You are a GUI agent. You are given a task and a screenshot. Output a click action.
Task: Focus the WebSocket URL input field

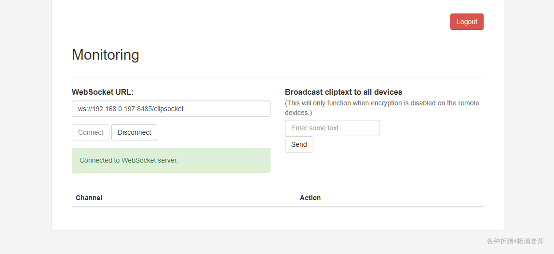[171, 109]
